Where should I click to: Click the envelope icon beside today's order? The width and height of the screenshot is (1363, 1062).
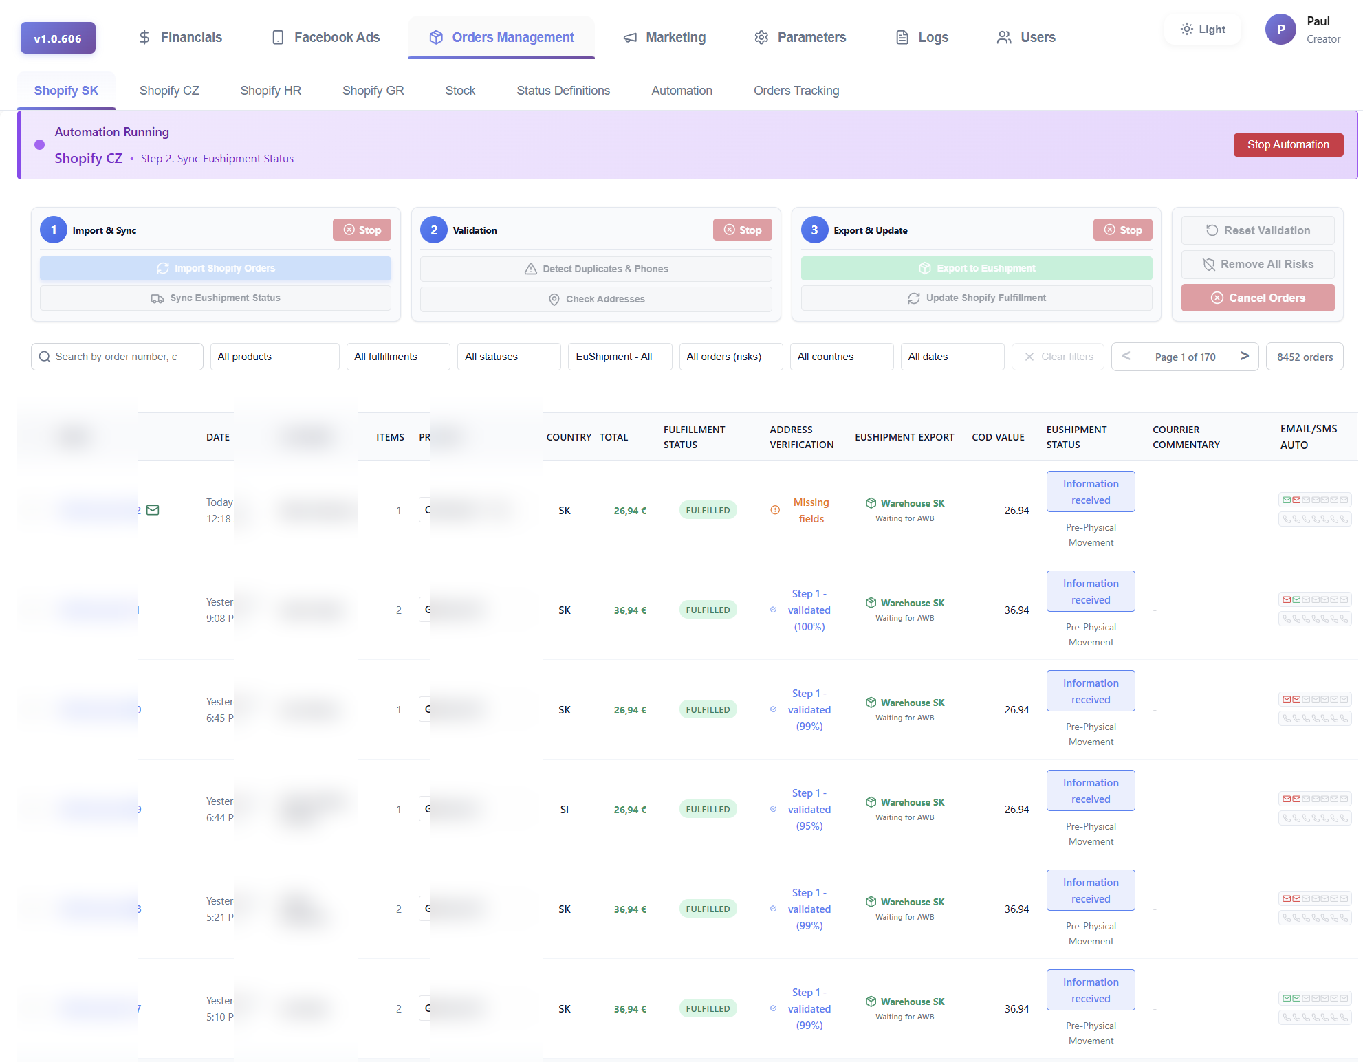153,510
